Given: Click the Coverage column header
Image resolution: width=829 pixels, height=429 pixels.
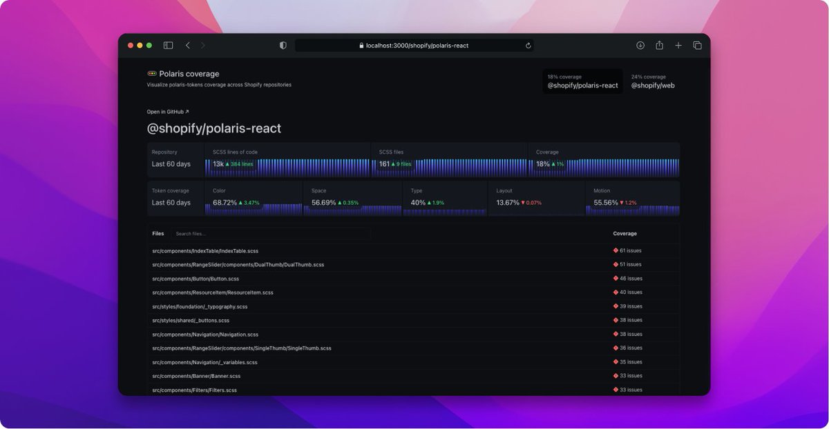Looking at the screenshot, I should tap(625, 234).
